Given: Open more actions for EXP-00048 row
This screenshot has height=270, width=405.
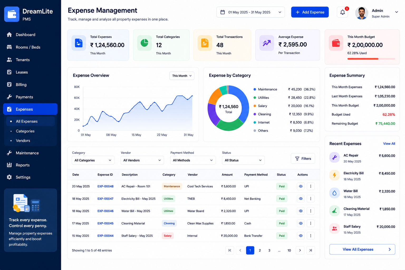Looking at the screenshot, I should [x=311, y=186].
